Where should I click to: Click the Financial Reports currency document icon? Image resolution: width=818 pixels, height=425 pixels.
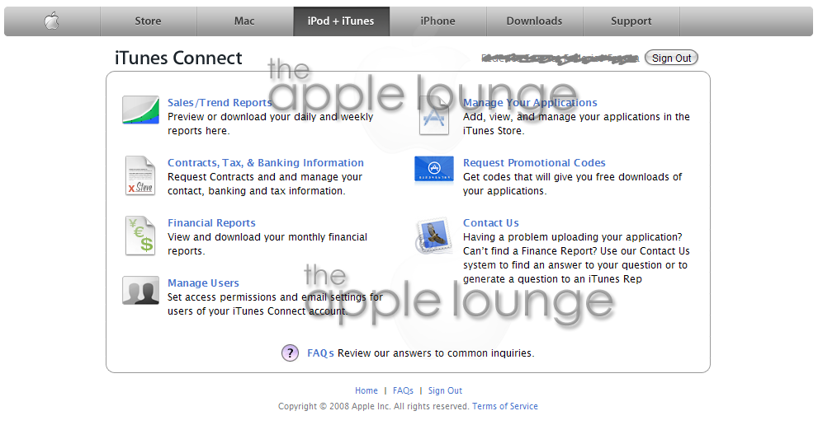click(x=140, y=236)
